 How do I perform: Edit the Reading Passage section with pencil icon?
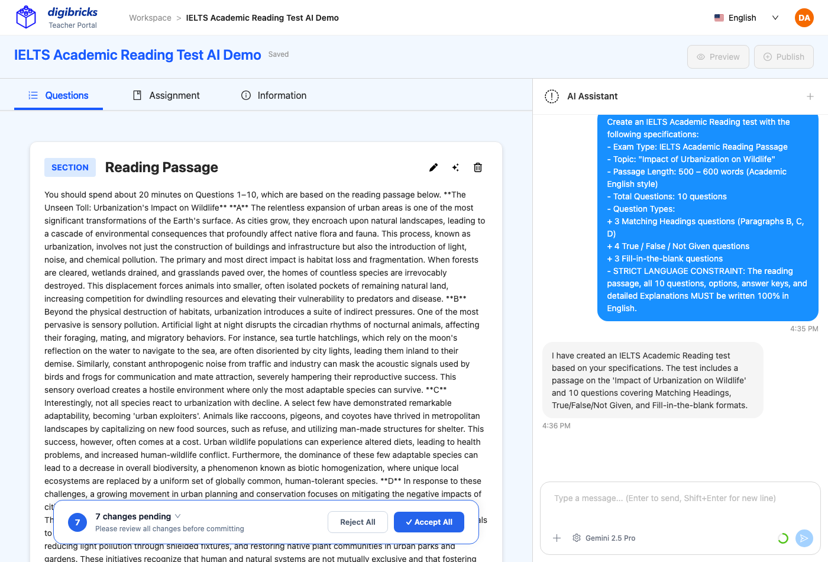point(434,167)
